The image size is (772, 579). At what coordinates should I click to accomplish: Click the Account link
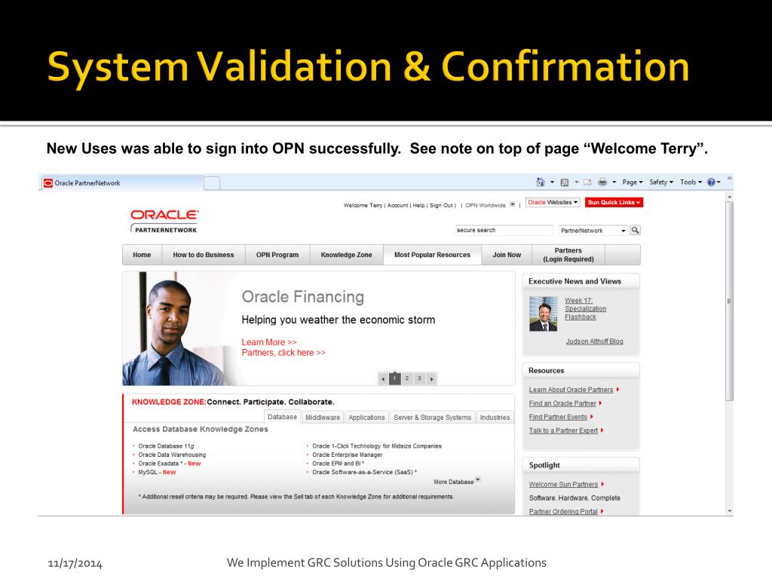(x=398, y=205)
